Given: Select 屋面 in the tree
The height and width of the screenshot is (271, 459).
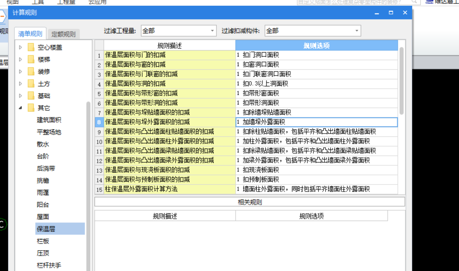Looking at the screenshot, I should click(x=43, y=217).
